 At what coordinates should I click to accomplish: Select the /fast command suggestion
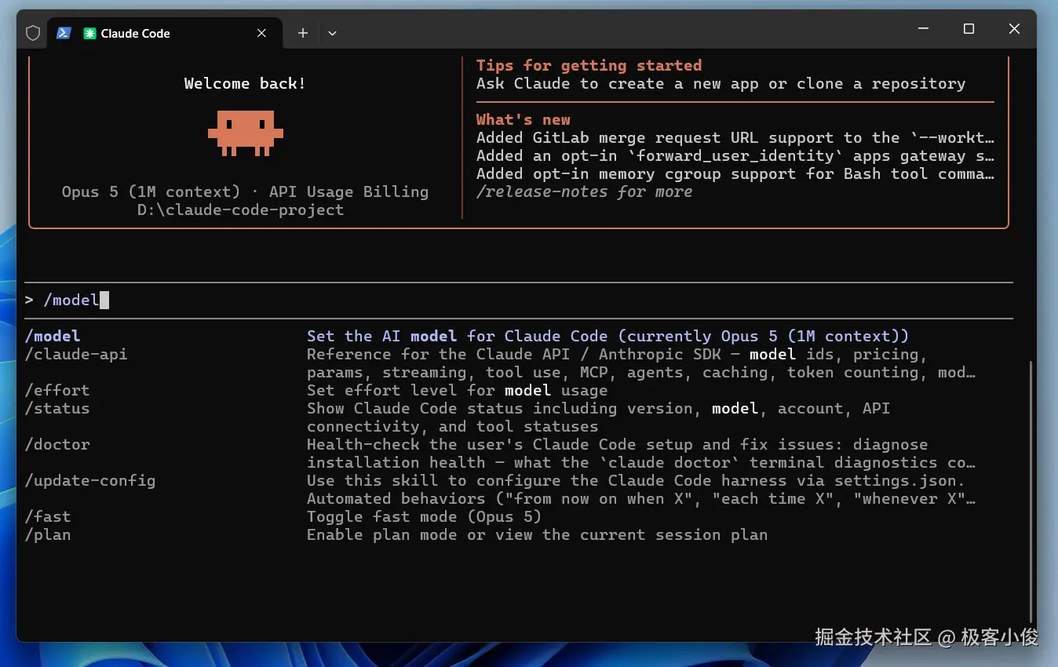48,516
